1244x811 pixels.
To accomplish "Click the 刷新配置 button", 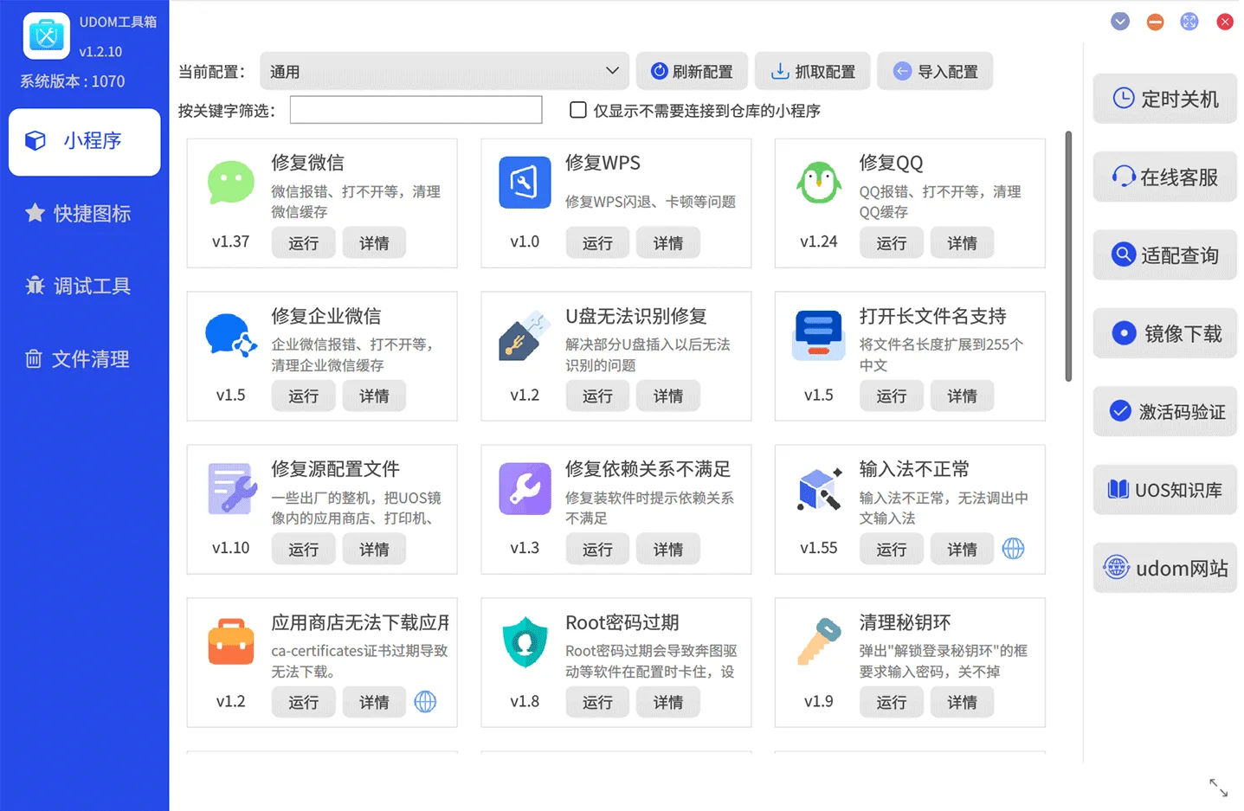I will coord(692,71).
